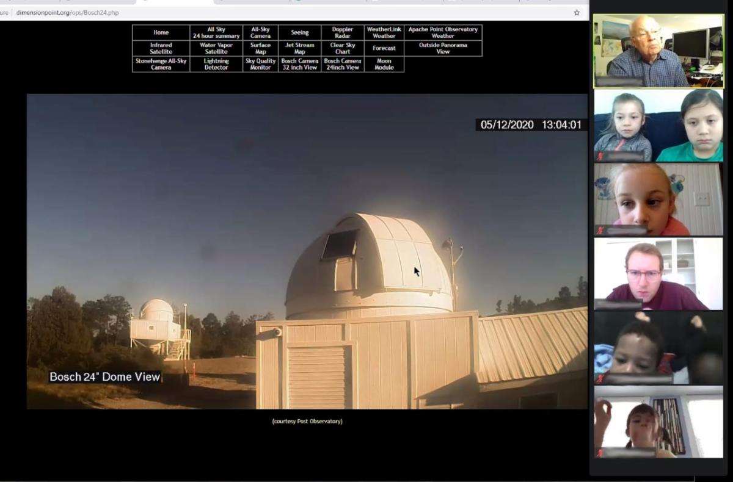733x482 pixels.
Task: Open Apache Point Observatory Weather
Action: coord(443,32)
